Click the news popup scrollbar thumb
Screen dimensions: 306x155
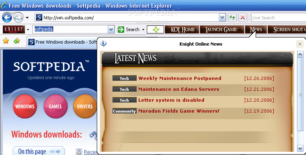tap(300, 94)
